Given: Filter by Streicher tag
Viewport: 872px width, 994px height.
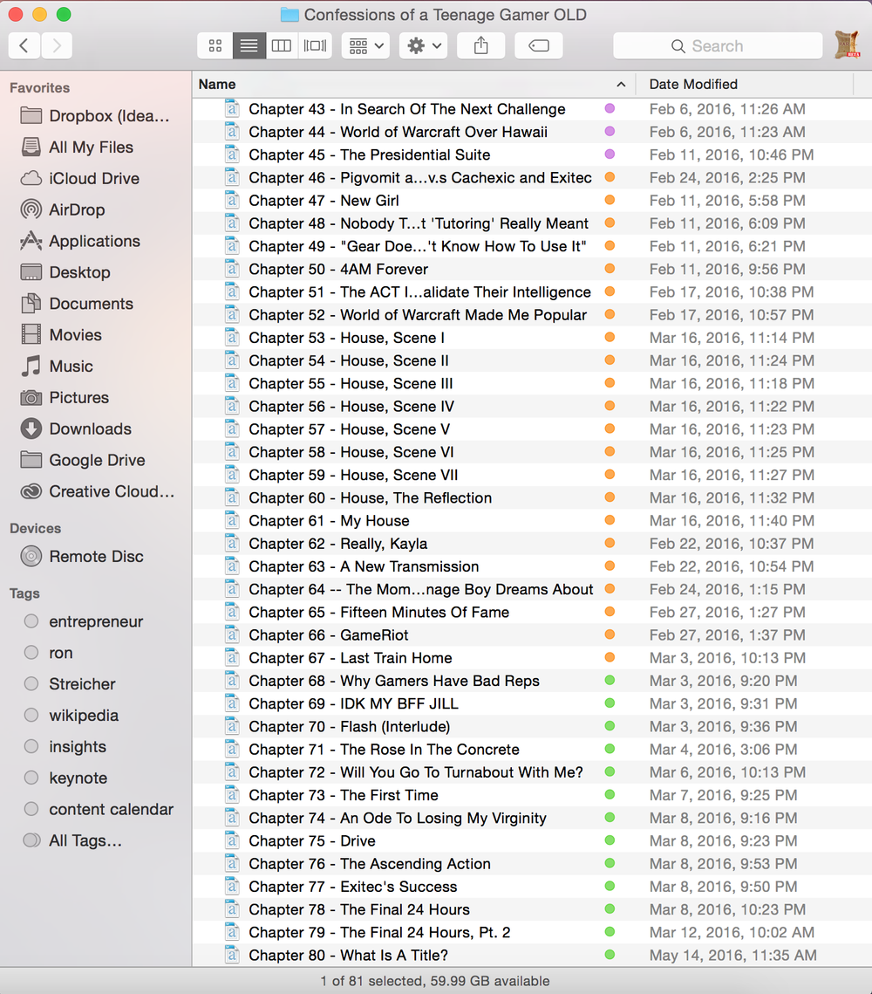Looking at the screenshot, I should pos(96,684).
